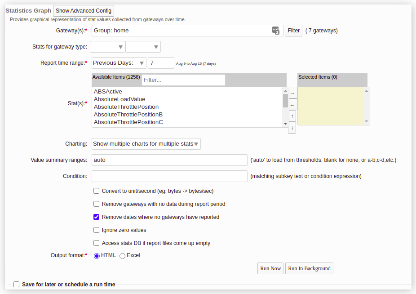
Task: Enable Convert to unit/second checkbox
Action: pyautogui.click(x=96, y=191)
